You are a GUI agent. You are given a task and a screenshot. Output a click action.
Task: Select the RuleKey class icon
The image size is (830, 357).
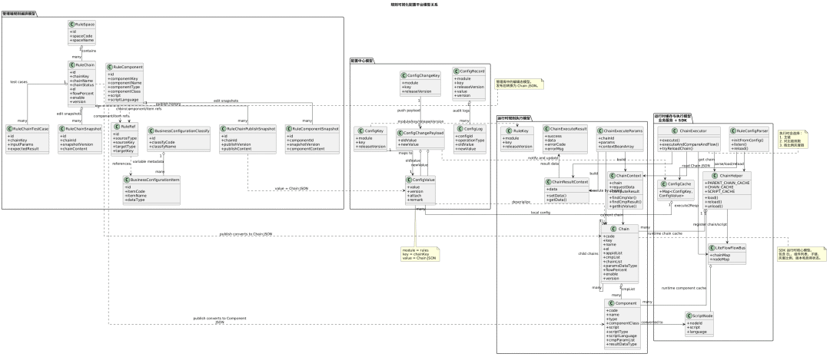(x=504, y=130)
